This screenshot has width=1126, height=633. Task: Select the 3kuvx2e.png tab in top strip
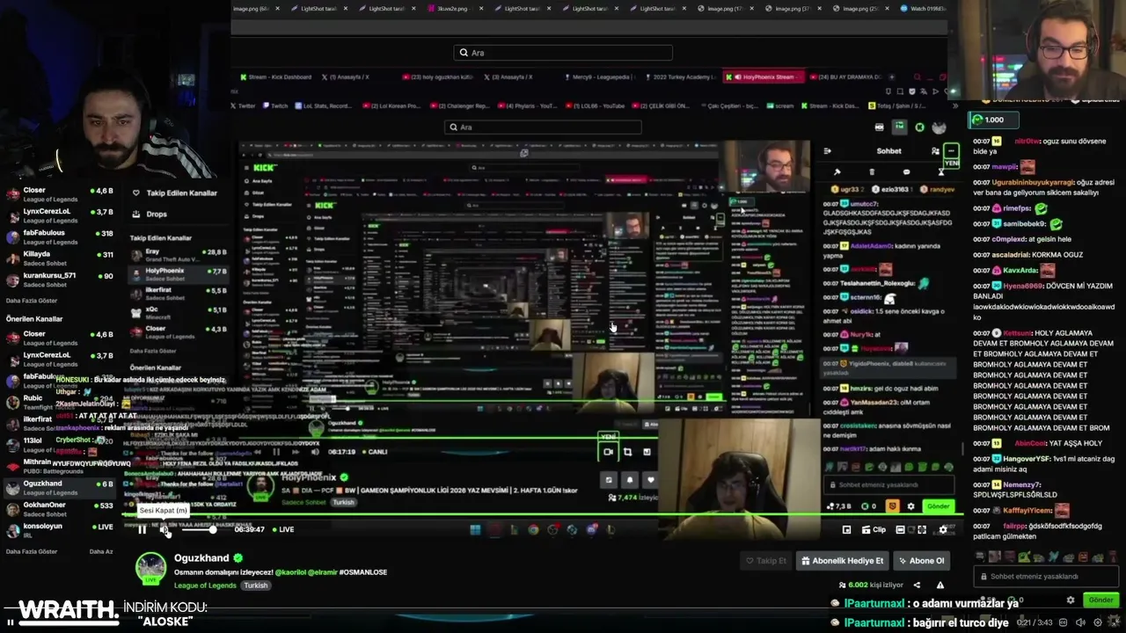454,9
